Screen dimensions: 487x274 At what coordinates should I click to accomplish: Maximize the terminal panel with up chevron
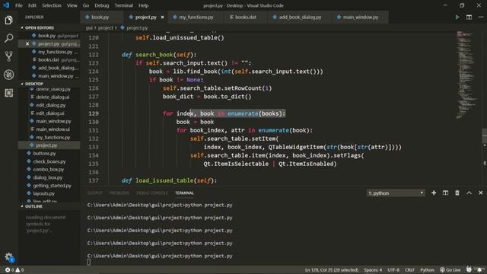pyautogui.click(x=469, y=193)
